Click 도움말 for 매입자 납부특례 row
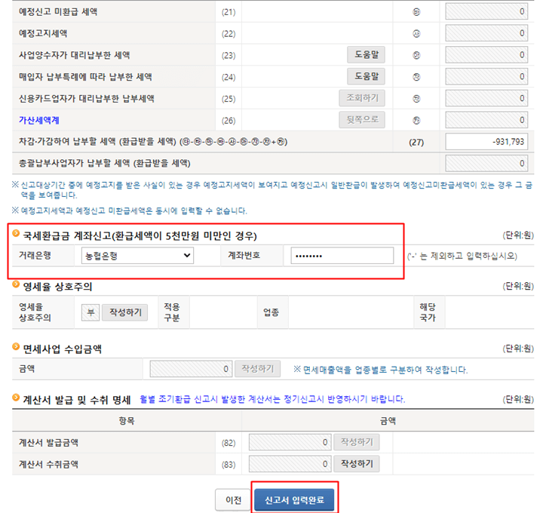543x513 pixels. [x=366, y=76]
